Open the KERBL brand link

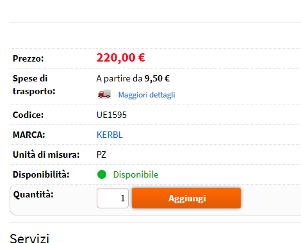[x=110, y=135]
